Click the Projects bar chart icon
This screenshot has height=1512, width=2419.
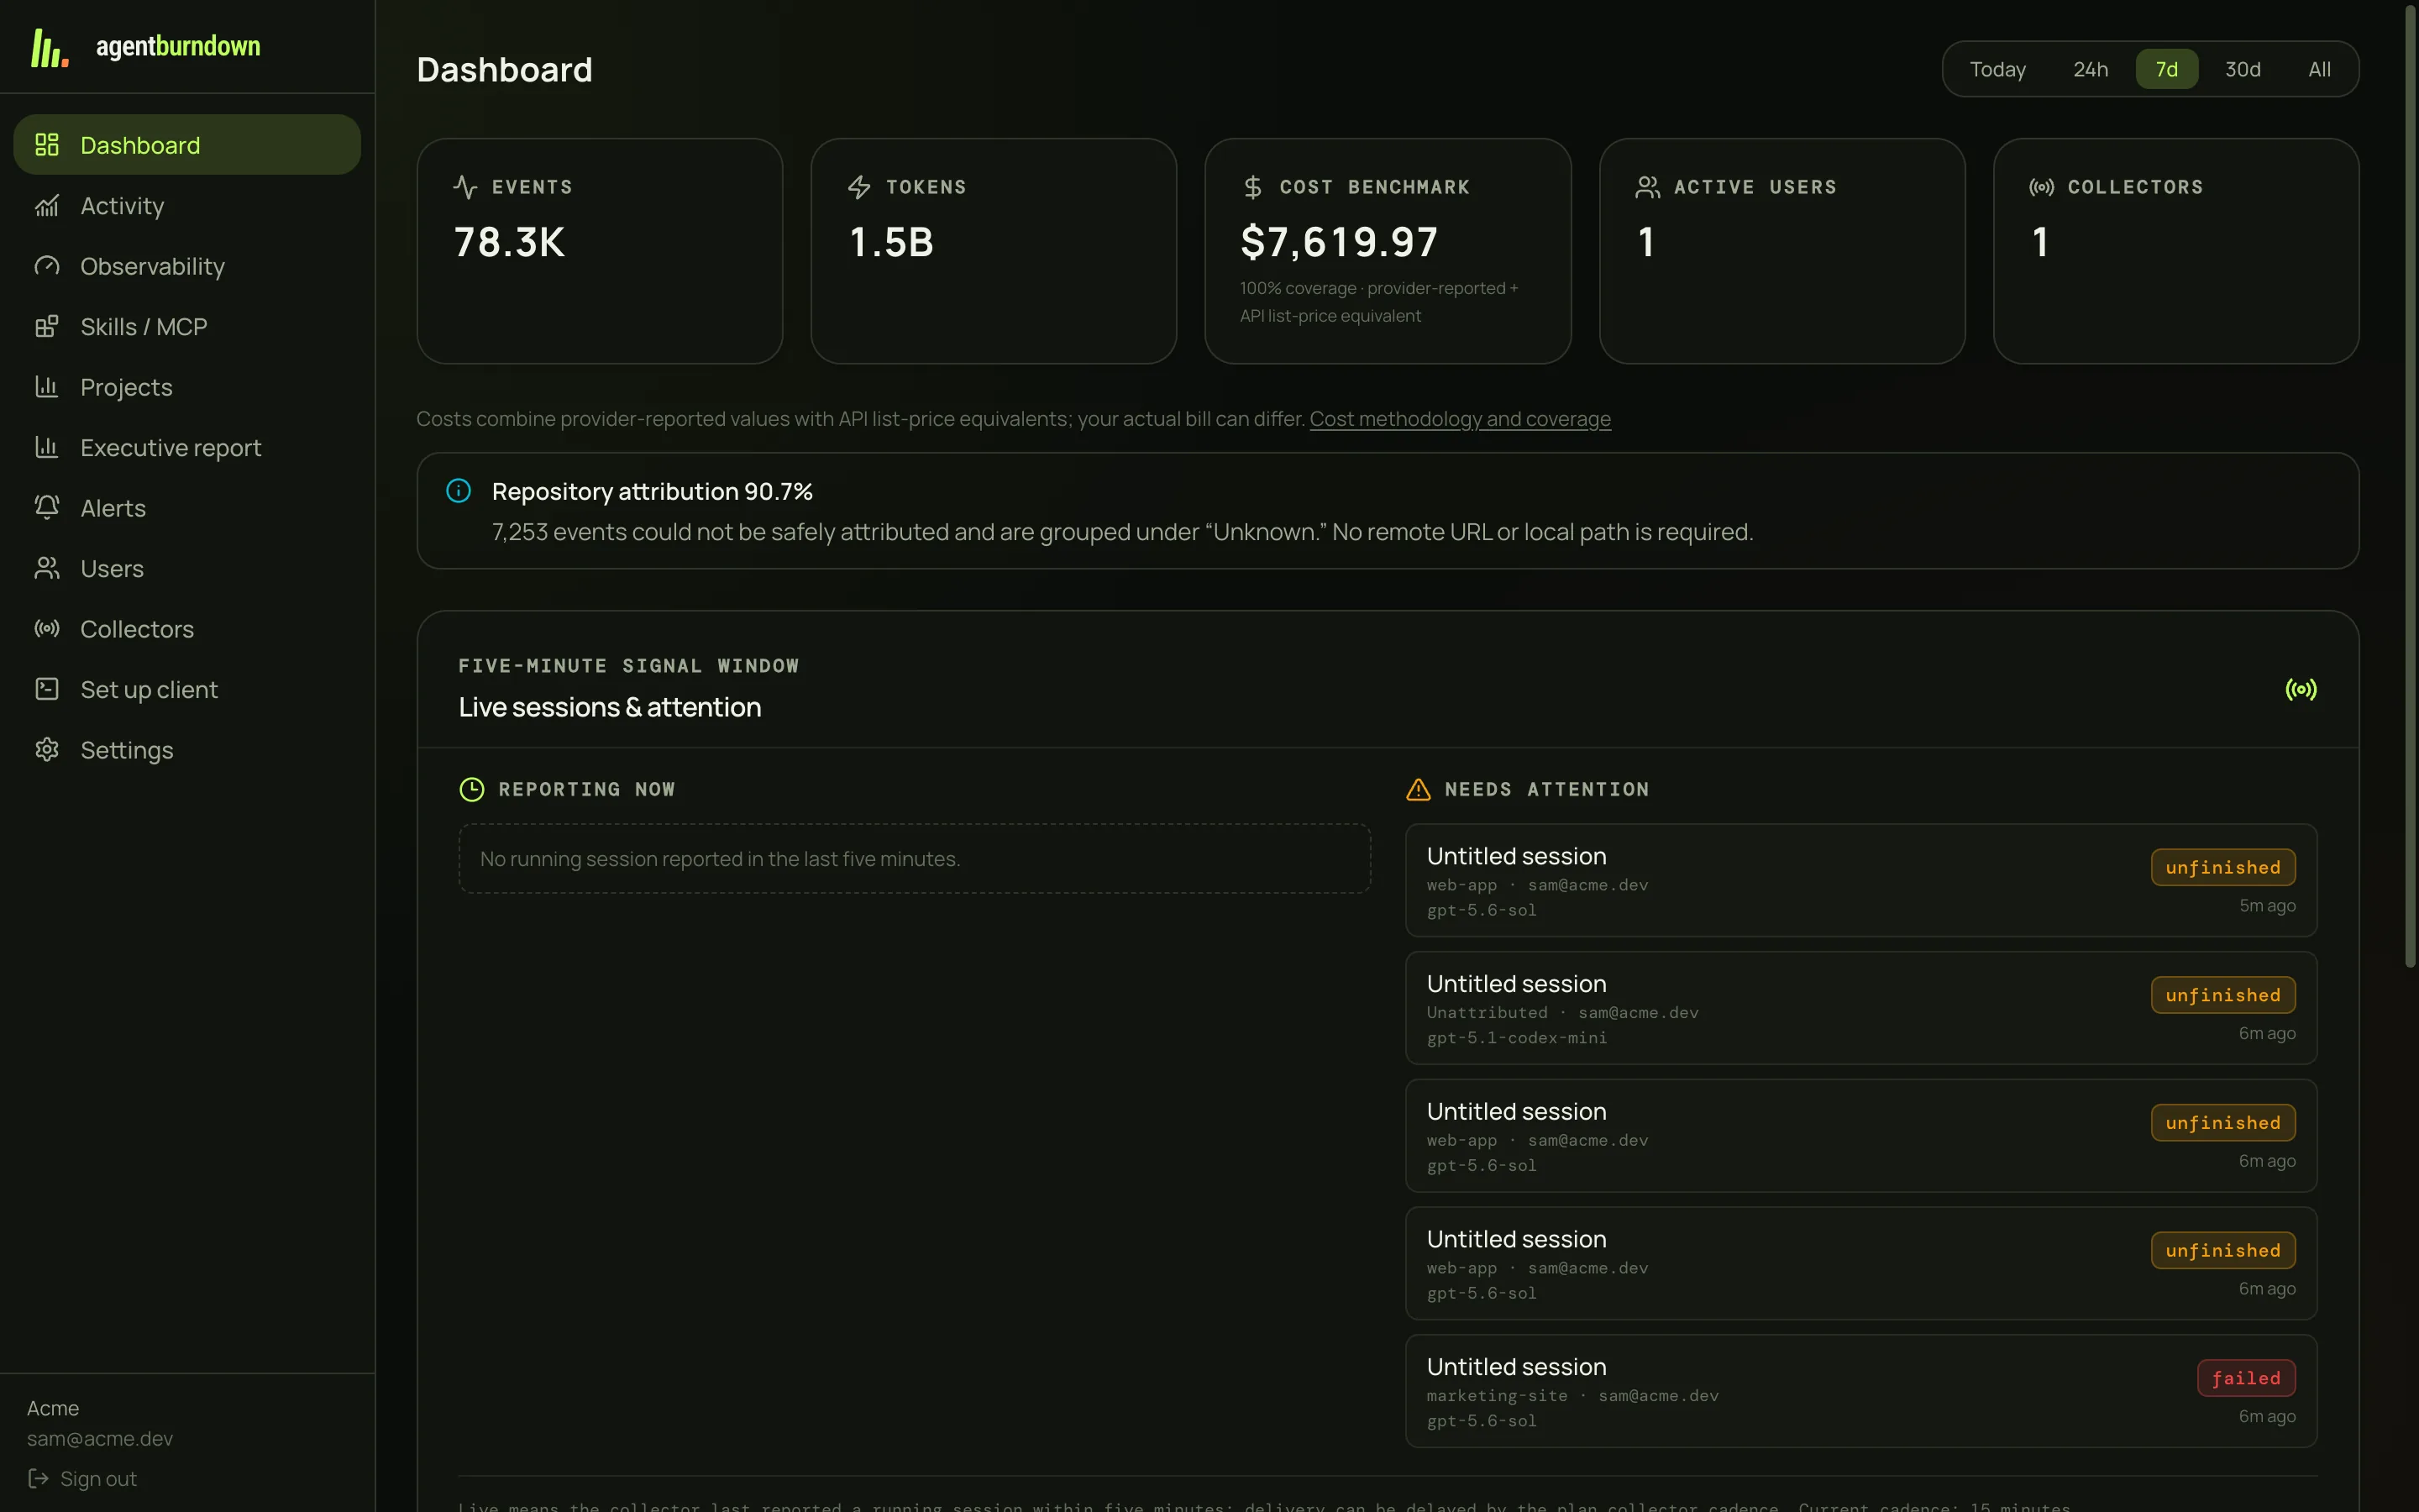[x=47, y=387]
